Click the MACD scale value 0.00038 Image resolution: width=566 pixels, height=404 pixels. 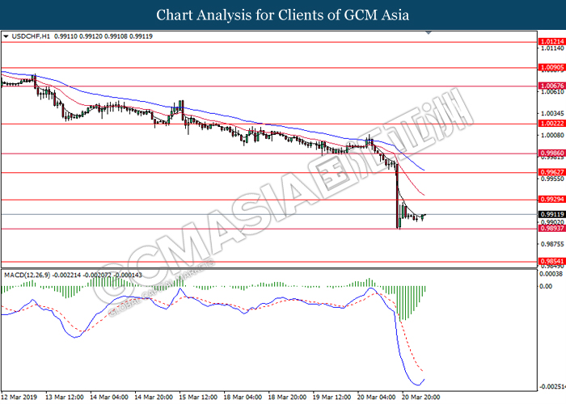click(x=551, y=274)
